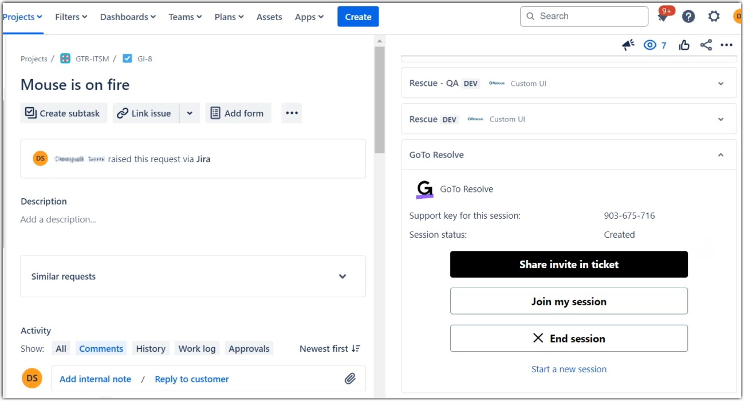Show Approvals activity

point(249,348)
